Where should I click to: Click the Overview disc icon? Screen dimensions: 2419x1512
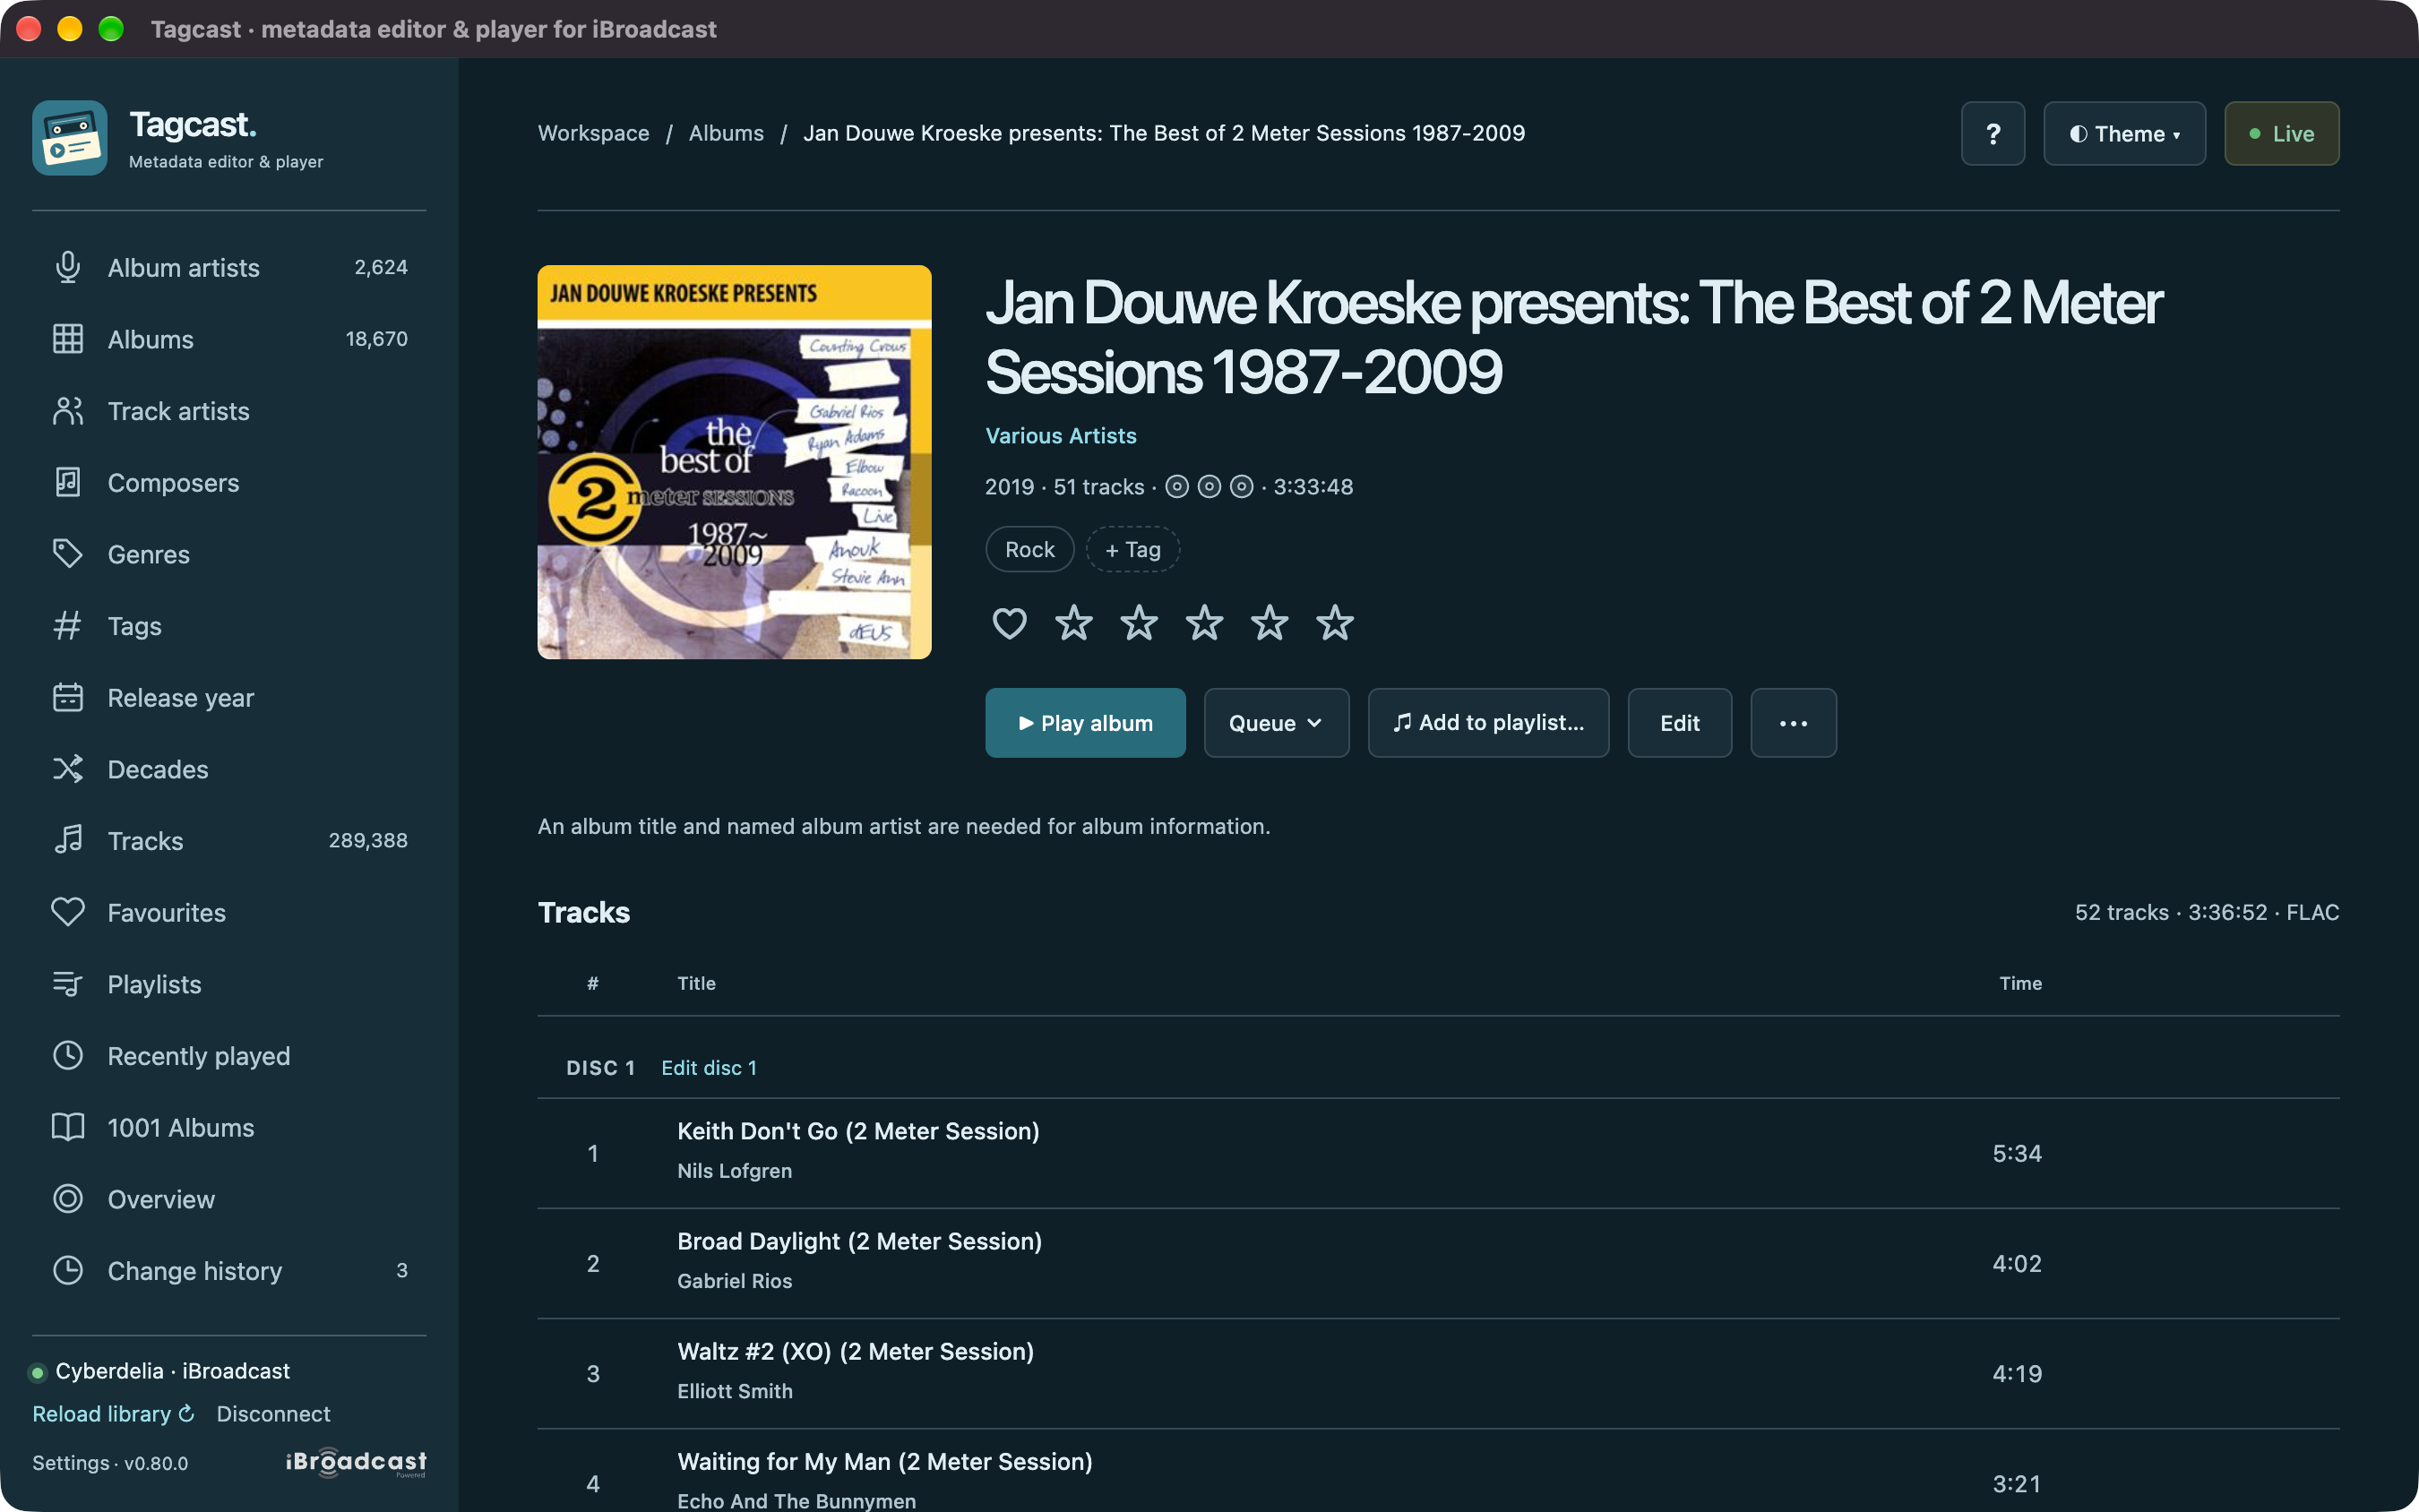click(x=67, y=1199)
